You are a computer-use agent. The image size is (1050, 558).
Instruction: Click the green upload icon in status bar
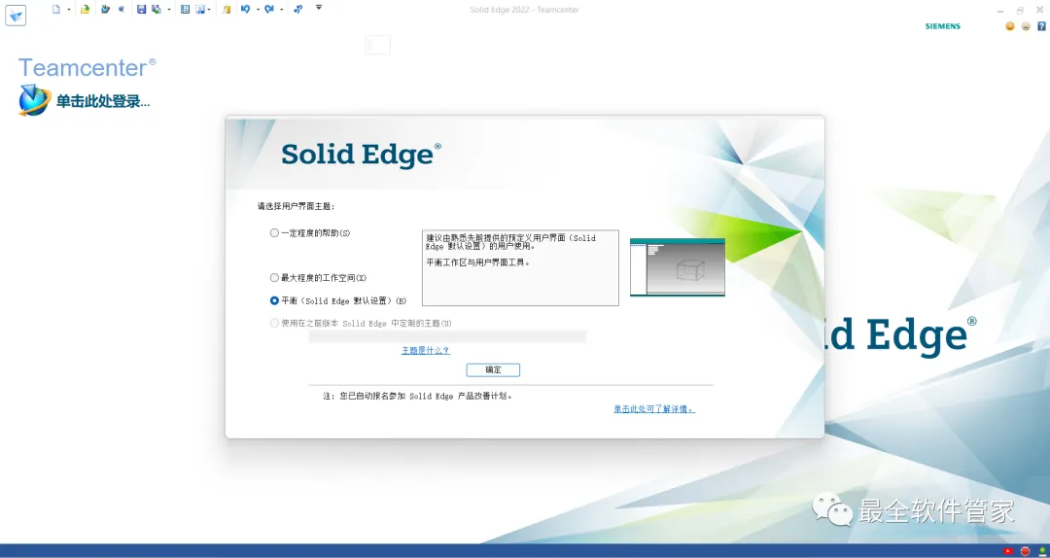[x=1042, y=551]
